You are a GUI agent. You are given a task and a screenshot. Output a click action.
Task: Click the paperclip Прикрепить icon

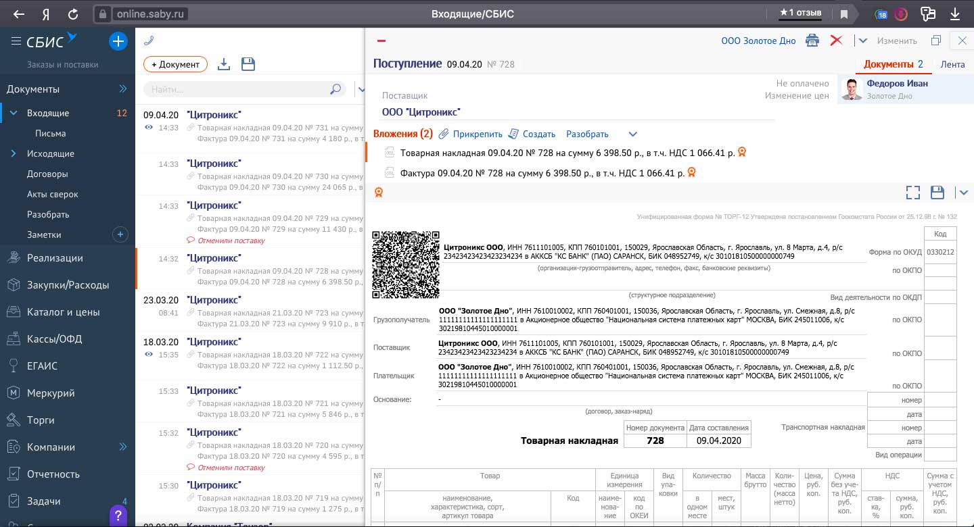pyautogui.click(x=444, y=134)
